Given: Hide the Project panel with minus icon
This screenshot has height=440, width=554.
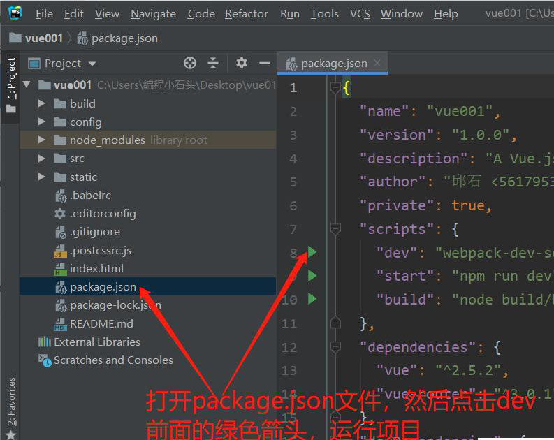Looking at the screenshot, I should [x=264, y=64].
